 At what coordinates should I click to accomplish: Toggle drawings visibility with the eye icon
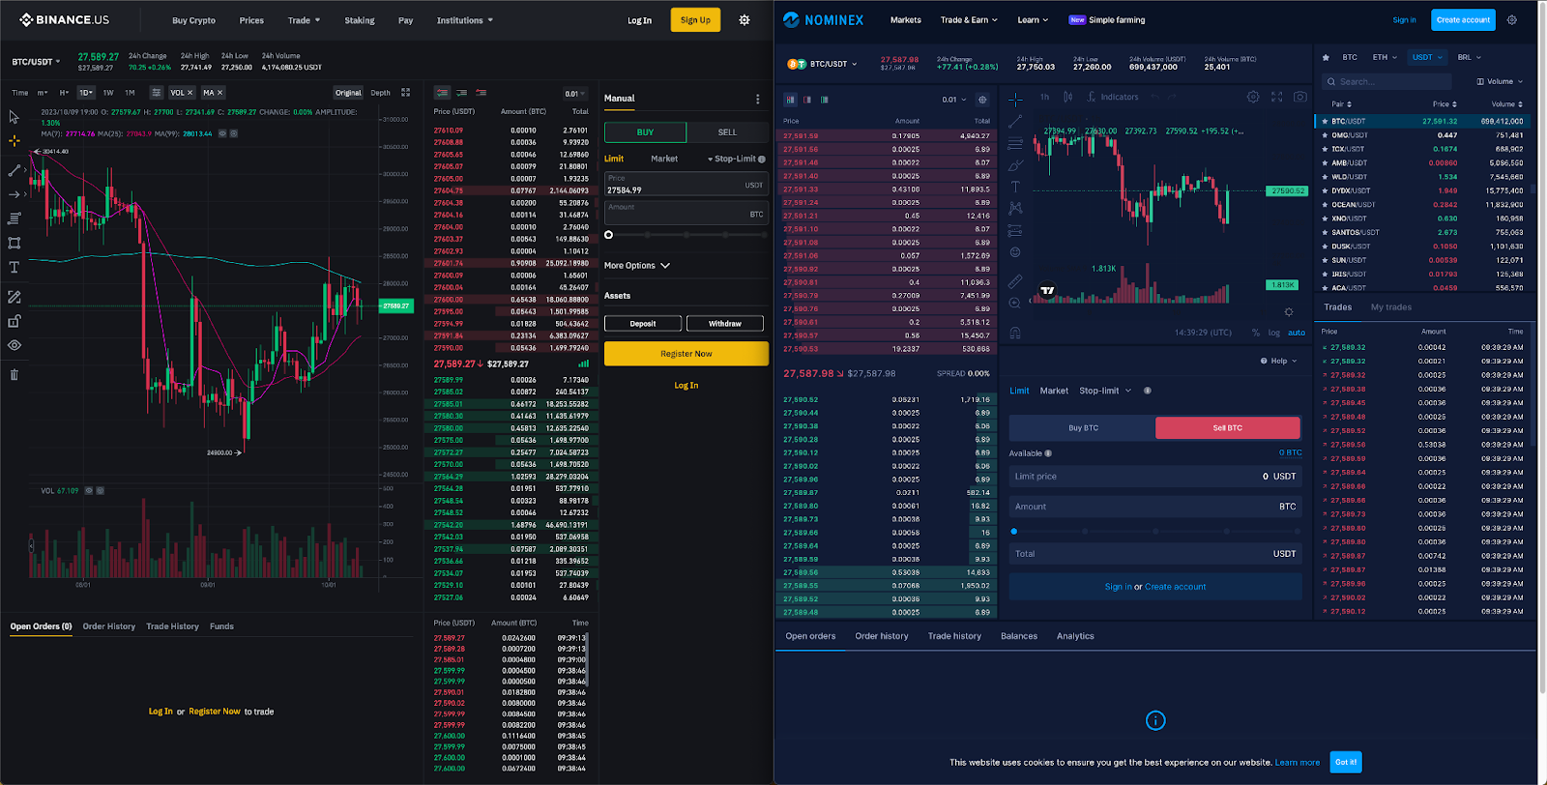pyautogui.click(x=14, y=345)
